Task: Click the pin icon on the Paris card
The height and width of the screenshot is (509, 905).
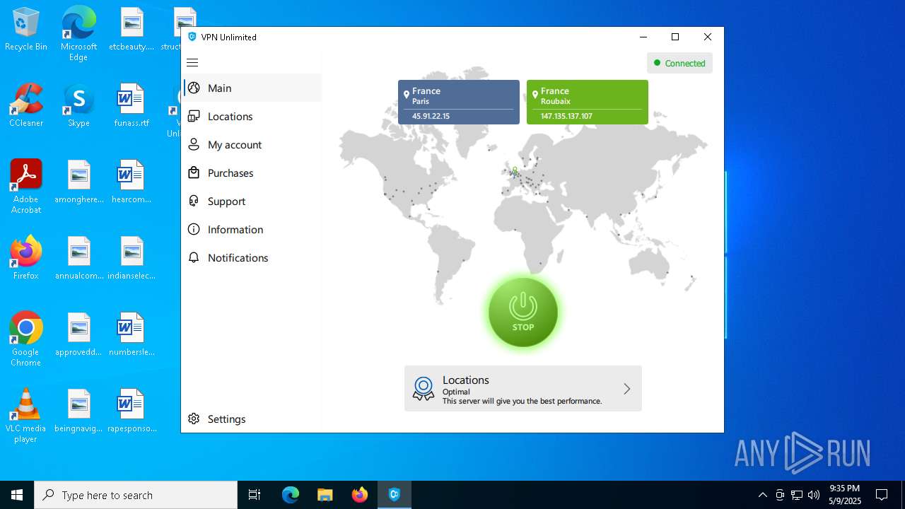Action: [x=407, y=95]
